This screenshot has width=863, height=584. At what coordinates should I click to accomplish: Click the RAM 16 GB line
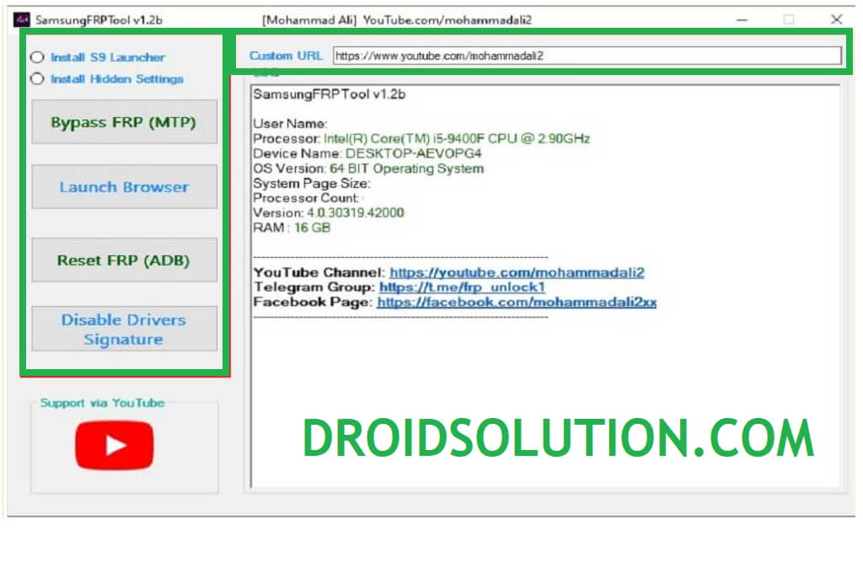click(x=292, y=228)
